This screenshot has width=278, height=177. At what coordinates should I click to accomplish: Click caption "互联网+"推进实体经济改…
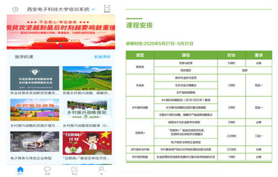87,158
